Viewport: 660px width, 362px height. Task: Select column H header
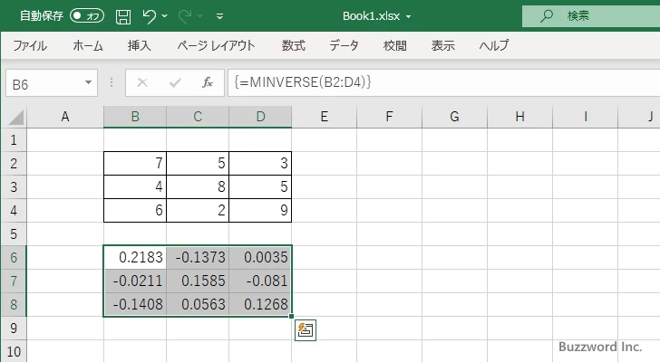(519, 117)
